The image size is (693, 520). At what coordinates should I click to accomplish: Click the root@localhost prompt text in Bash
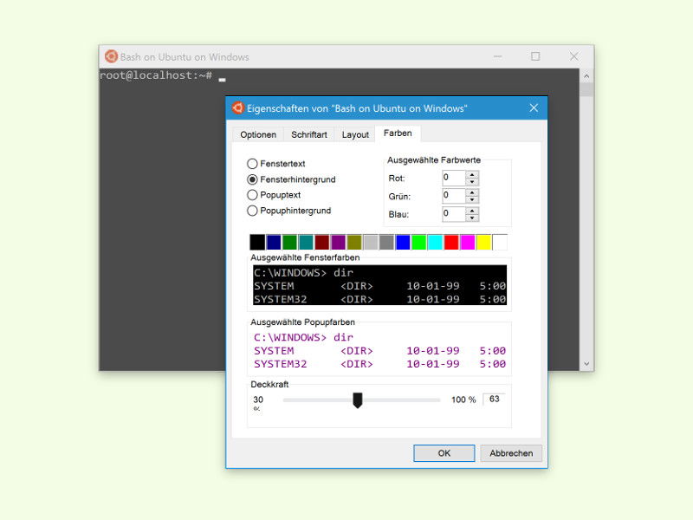click(156, 75)
